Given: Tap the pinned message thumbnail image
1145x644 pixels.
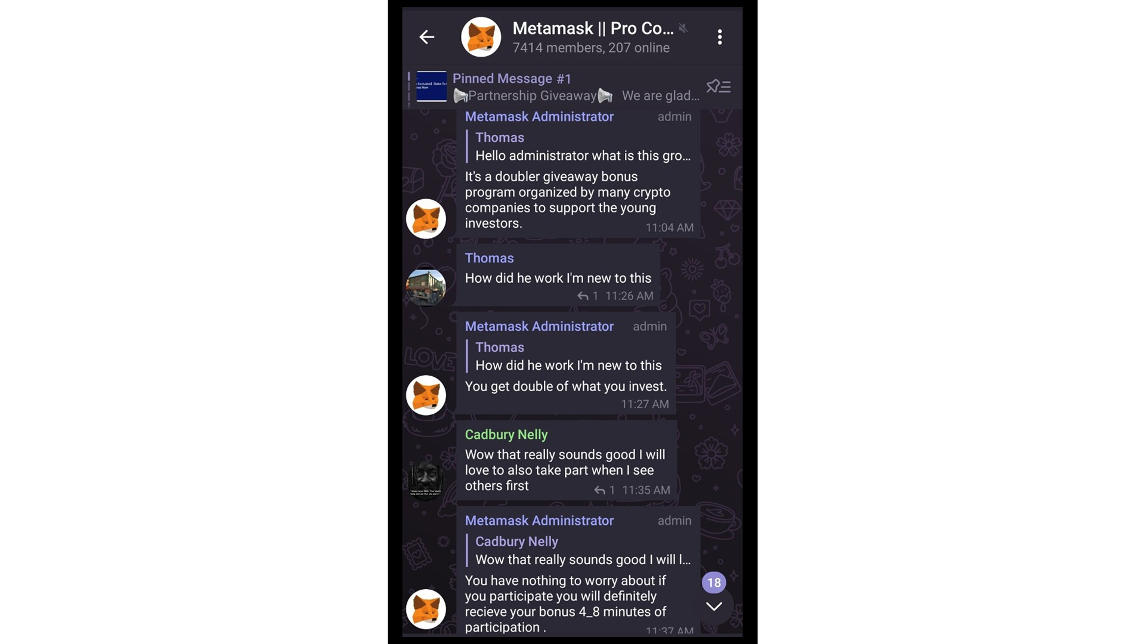Looking at the screenshot, I should click(x=431, y=86).
